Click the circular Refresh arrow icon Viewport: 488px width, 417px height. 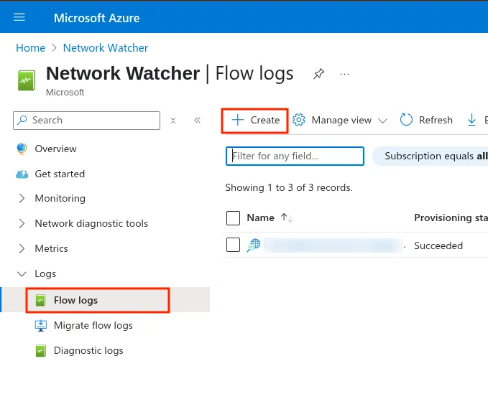pyautogui.click(x=406, y=120)
